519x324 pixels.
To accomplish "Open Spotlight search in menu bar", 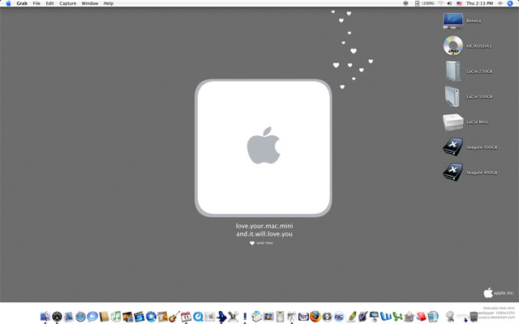I will (510, 3).
